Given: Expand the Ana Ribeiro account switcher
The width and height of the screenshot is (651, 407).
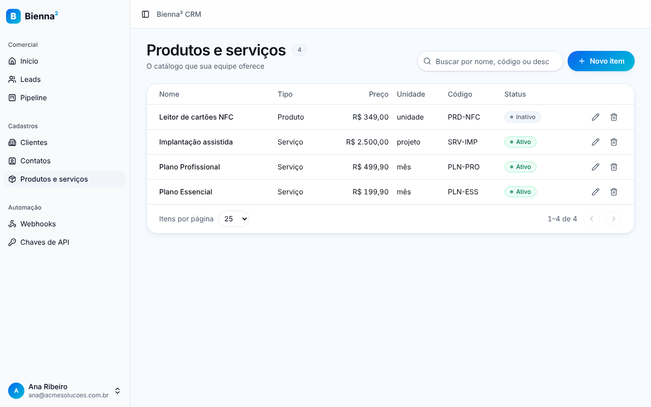Looking at the screenshot, I should (117, 391).
